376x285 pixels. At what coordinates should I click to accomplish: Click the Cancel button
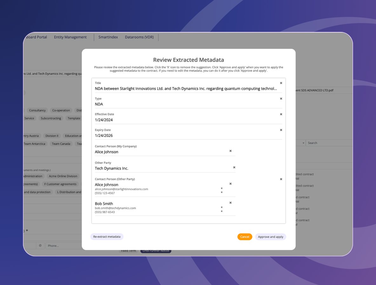point(245,237)
